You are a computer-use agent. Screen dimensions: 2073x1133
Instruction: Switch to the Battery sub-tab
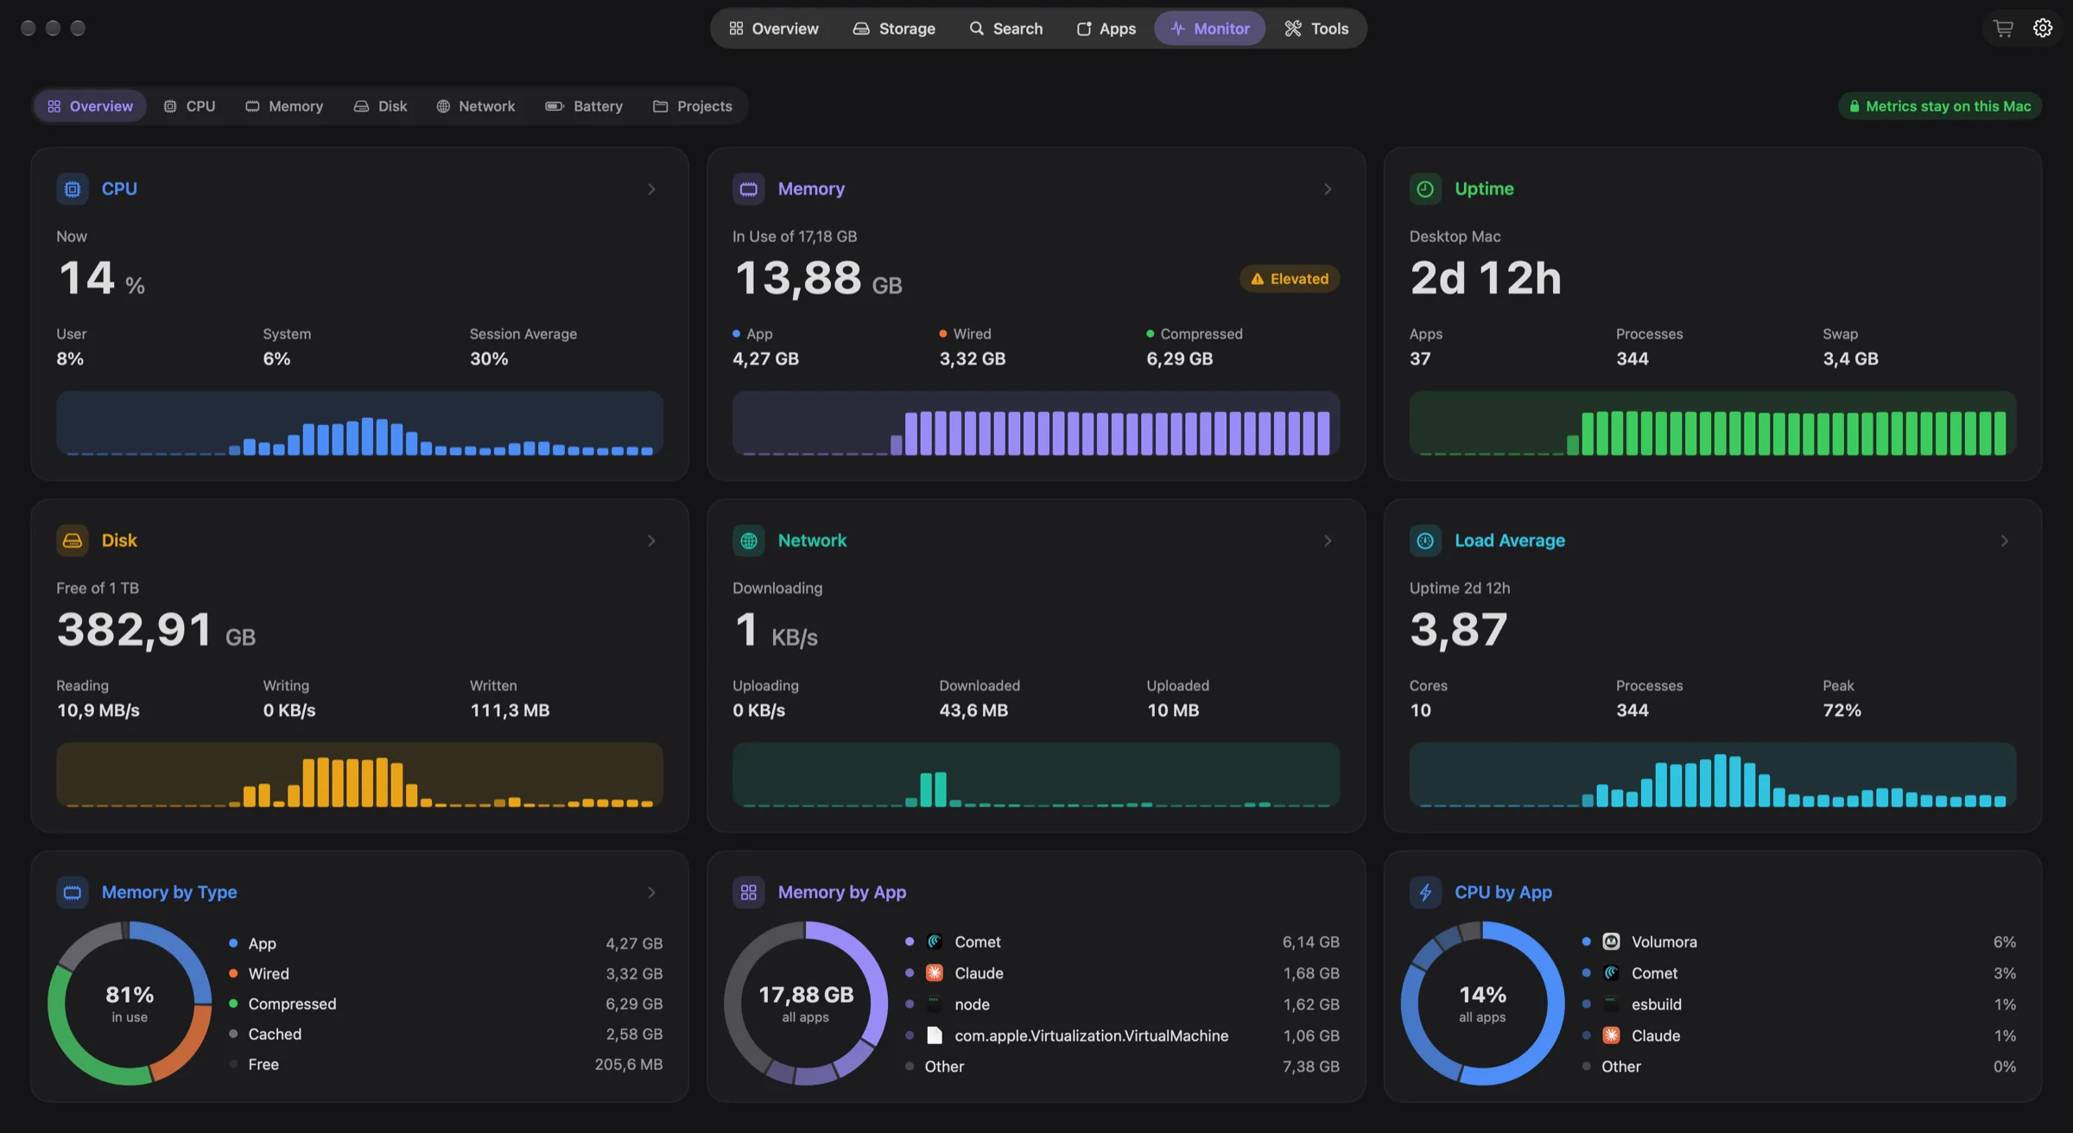pyautogui.click(x=585, y=106)
